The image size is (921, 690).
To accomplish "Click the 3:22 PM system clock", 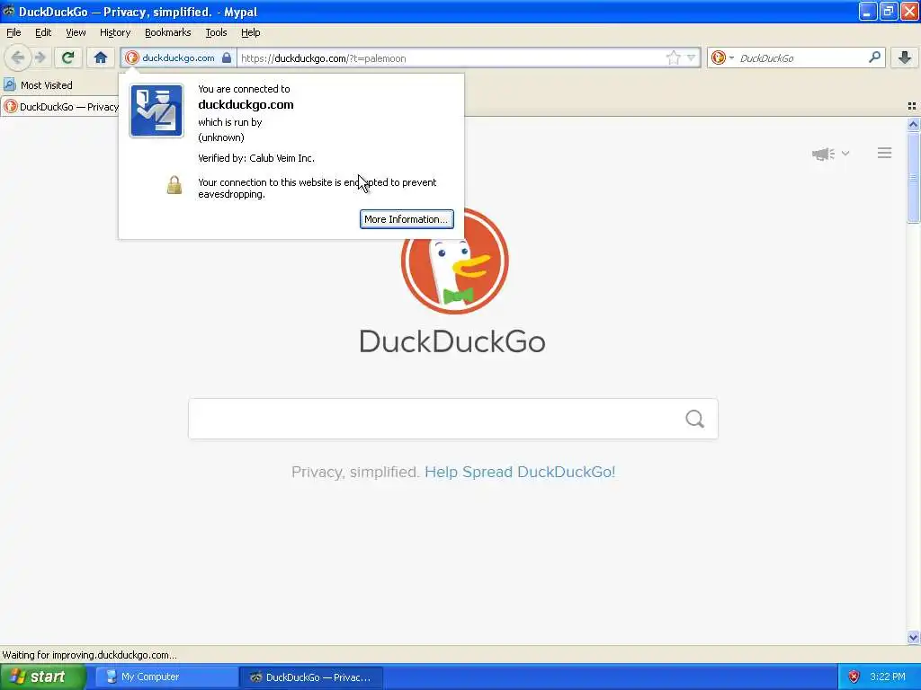I will 888,677.
